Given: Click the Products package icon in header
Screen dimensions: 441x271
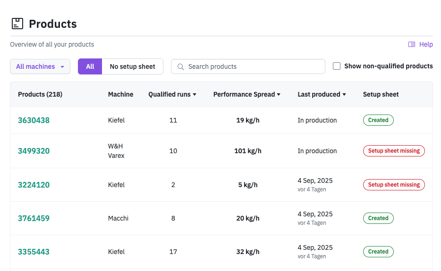Looking at the screenshot, I should click(x=17, y=24).
